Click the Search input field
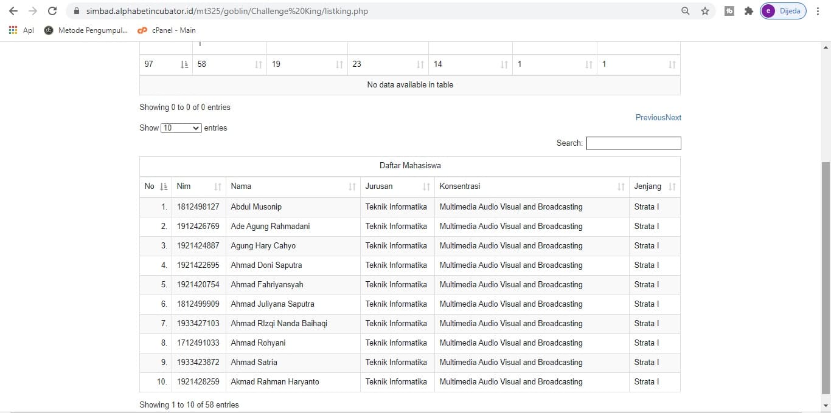This screenshot has width=831, height=413. (633, 143)
